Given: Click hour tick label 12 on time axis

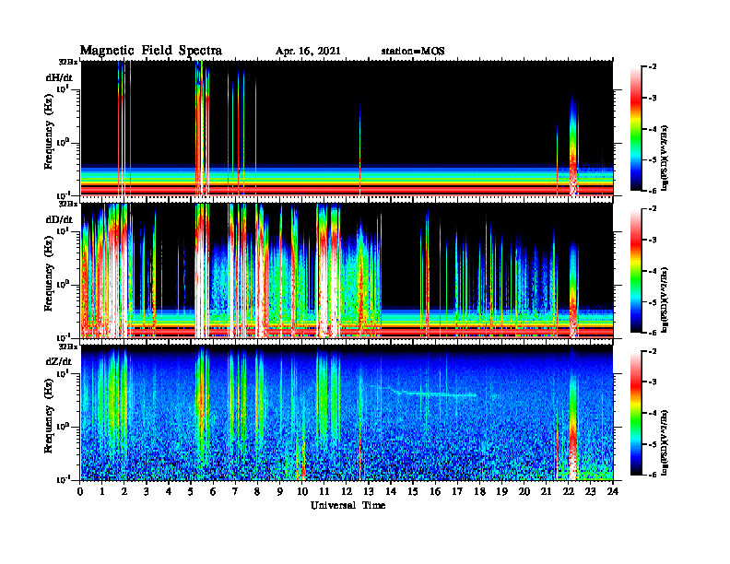Looking at the screenshot, I should [x=346, y=491].
